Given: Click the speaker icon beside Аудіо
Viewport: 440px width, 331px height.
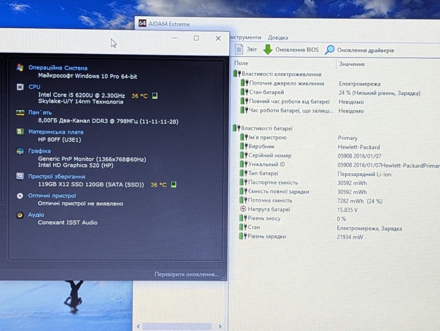Looking at the screenshot, I should [20, 215].
